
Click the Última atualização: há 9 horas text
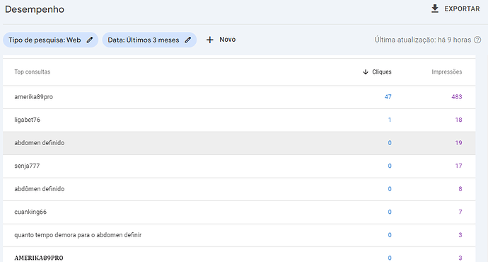[423, 40]
